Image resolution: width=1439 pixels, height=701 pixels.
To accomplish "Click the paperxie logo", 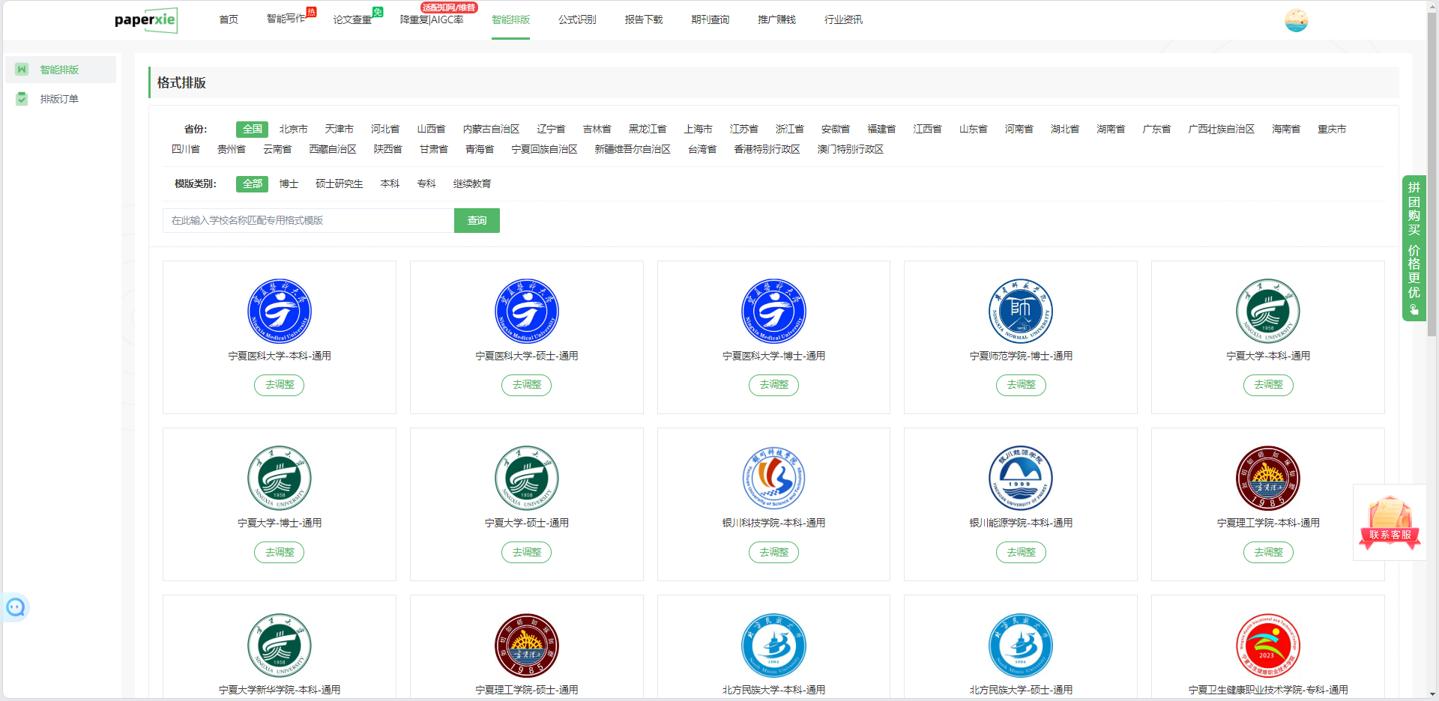I will pos(146,20).
